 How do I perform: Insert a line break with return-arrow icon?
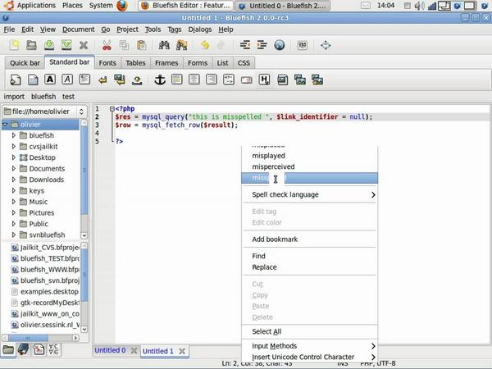[102, 80]
